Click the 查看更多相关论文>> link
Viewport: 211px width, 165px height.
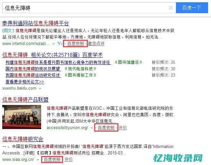point(25,82)
